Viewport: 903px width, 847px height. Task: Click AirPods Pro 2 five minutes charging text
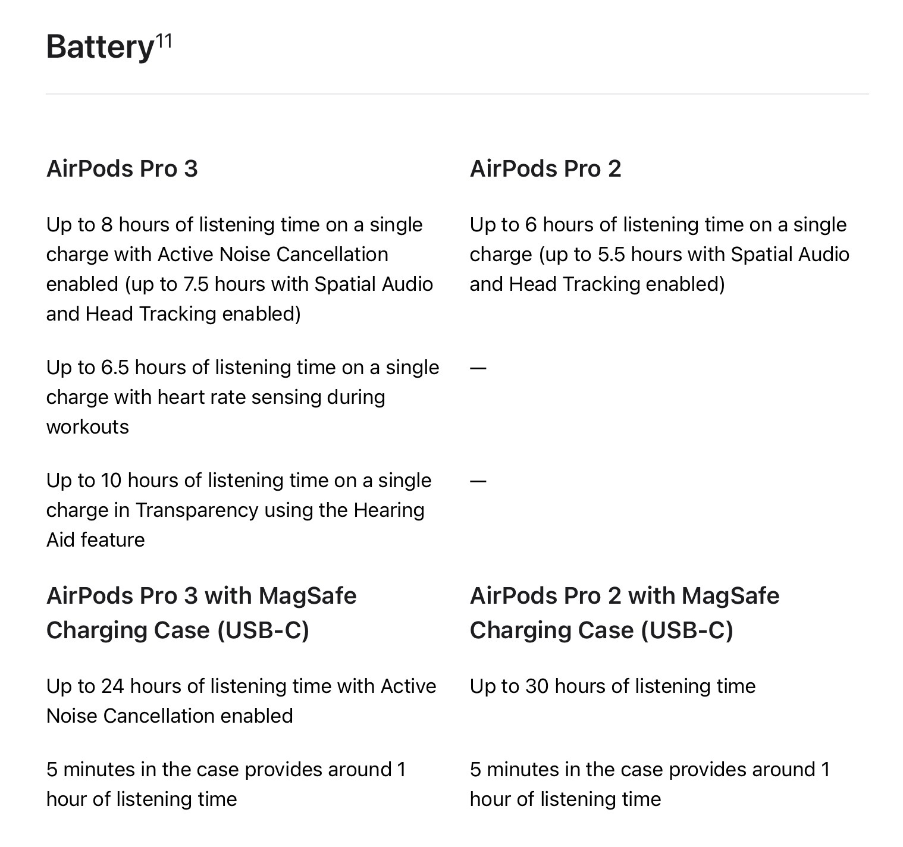650,784
